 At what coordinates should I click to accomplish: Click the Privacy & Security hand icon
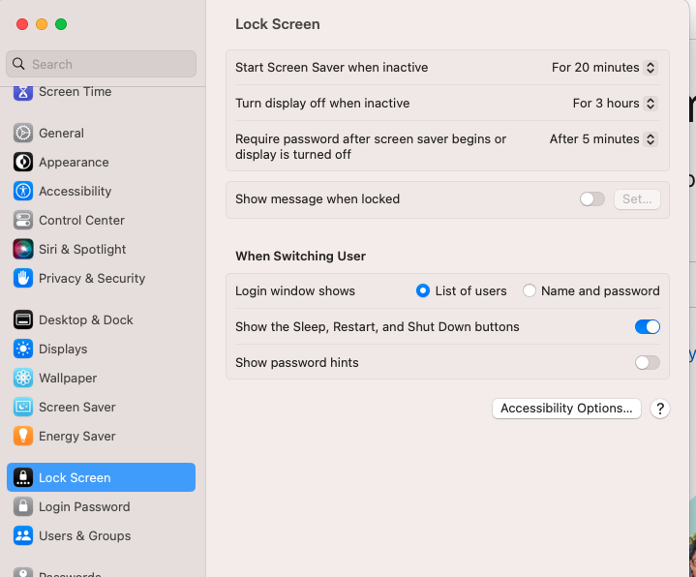(23, 279)
